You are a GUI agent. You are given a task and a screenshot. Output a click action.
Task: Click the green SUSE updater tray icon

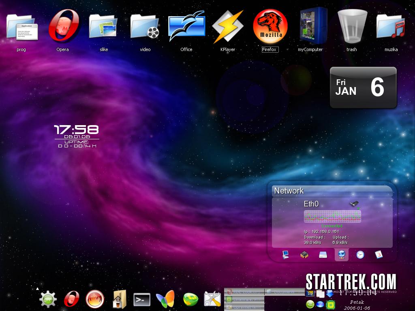point(310,305)
